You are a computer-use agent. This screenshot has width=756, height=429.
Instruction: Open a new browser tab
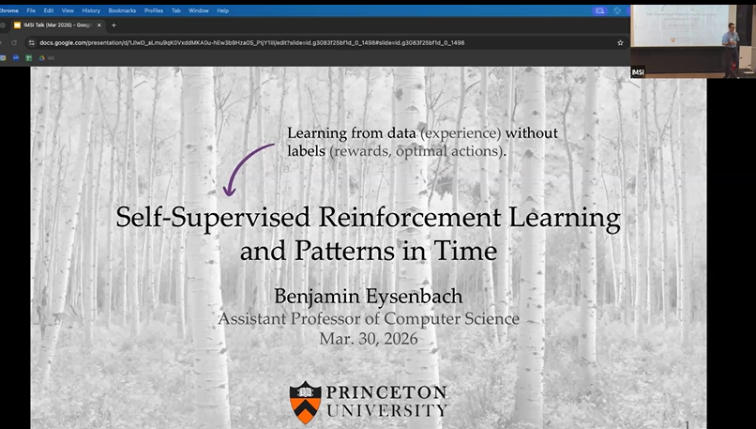pyautogui.click(x=113, y=25)
